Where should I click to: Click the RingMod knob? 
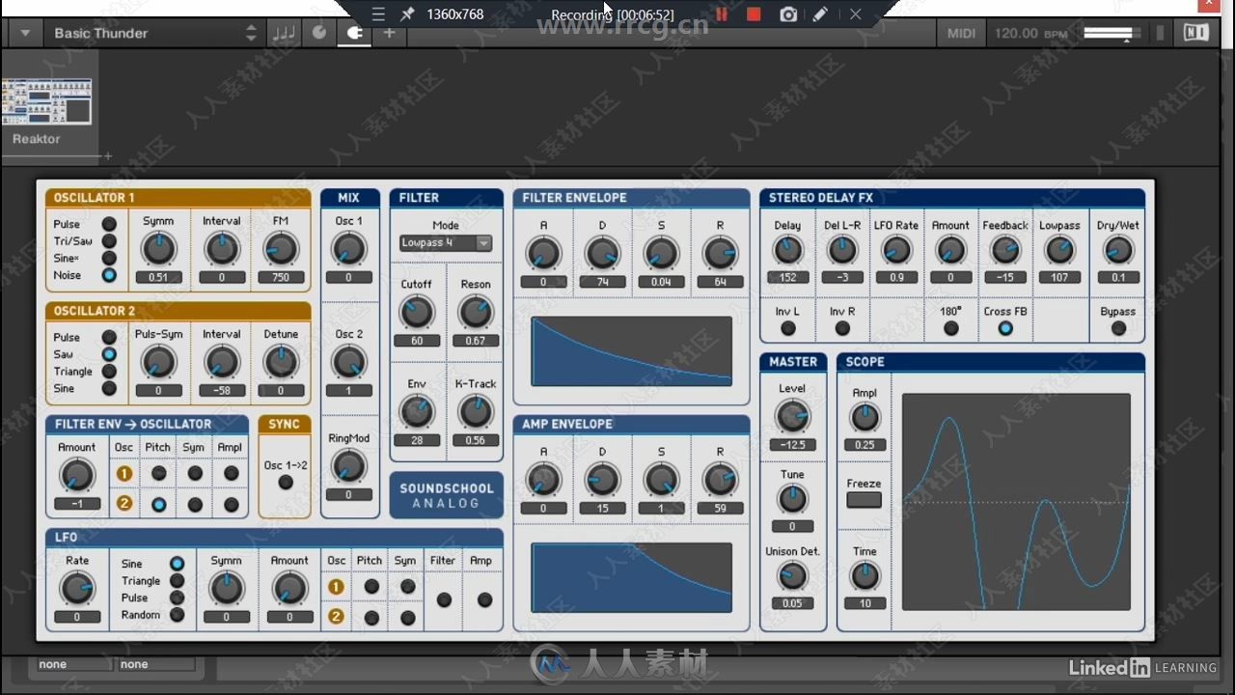click(348, 466)
